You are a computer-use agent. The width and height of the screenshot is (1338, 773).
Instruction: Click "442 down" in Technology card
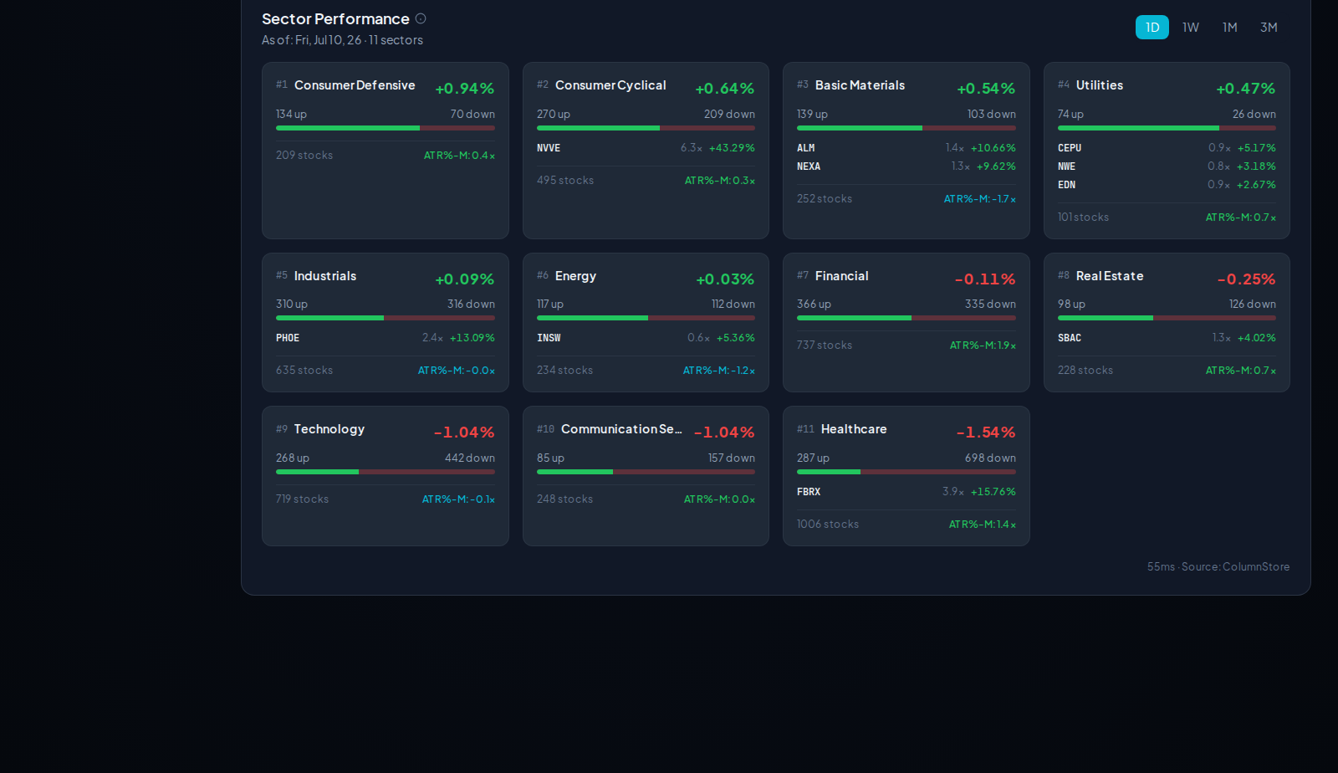pos(470,458)
